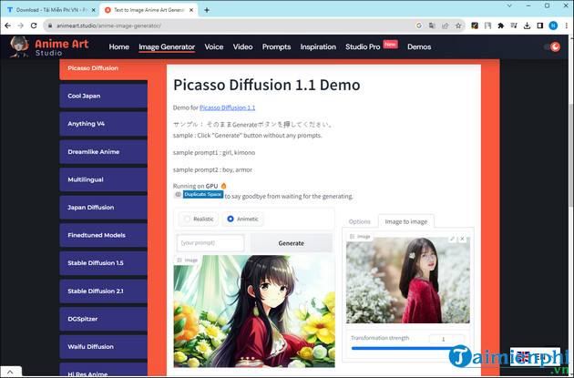Open the extensions puzzle icon
The image size is (574, 378).
(501, 26)
